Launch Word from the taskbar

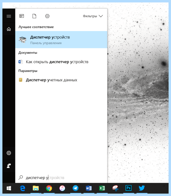[89, 188]
